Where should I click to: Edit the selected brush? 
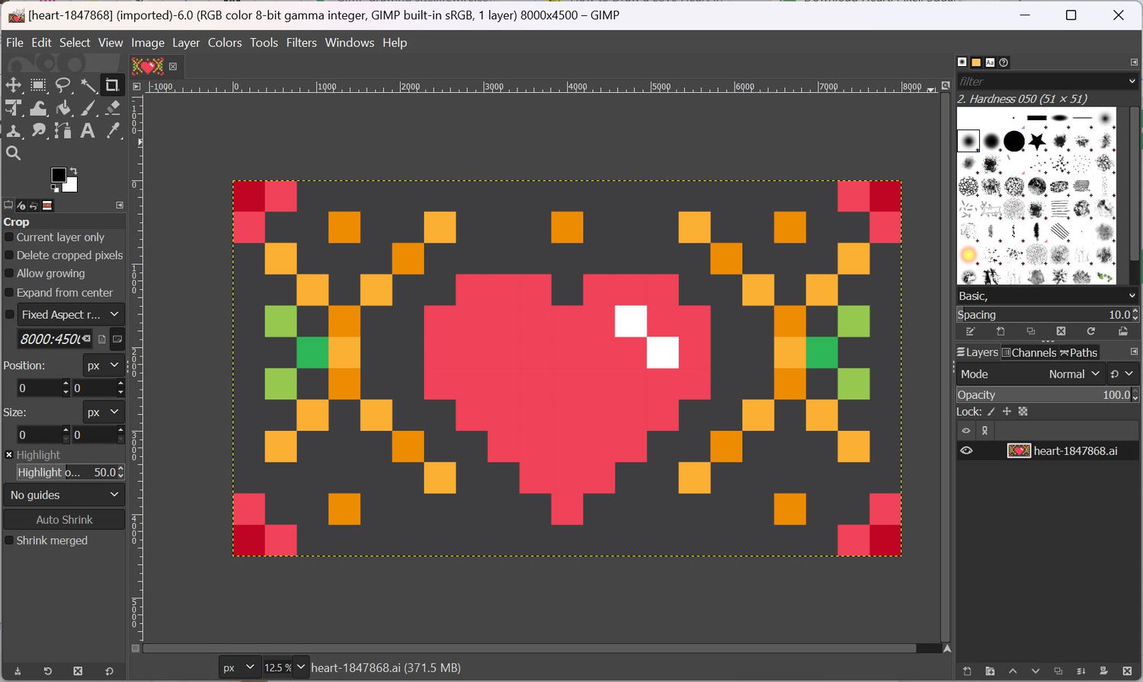(x=970, y=332)
